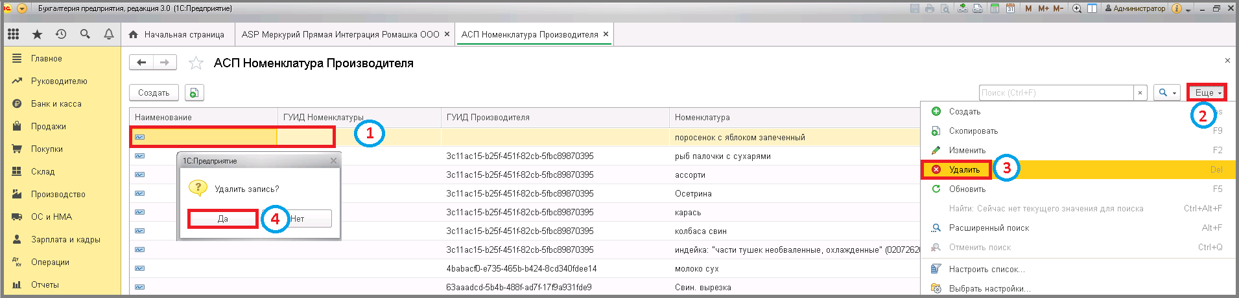Switch to ASP Меркурий Прямая Интеграция tab
The height and width of the screenshot is (298, 1239).
click(340, 34)
